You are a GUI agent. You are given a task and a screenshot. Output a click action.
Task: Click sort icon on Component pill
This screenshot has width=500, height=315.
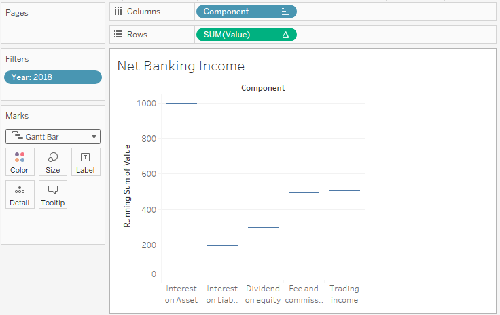(285, 12)
